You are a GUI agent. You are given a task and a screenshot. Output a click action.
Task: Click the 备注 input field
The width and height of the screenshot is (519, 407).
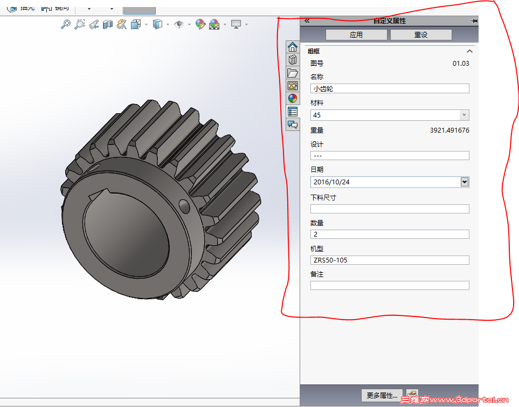coord(390,286)
